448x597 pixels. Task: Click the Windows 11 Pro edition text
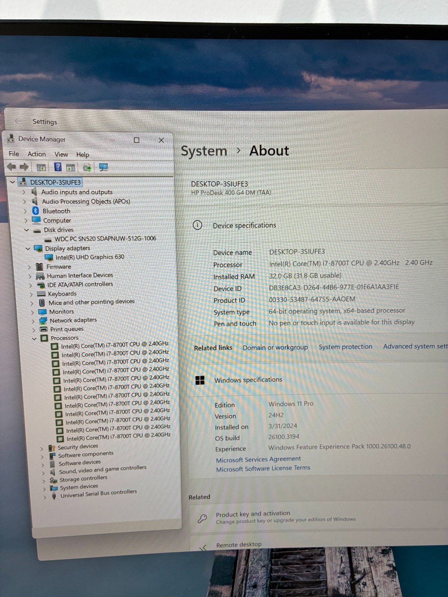tap(291, 404)
